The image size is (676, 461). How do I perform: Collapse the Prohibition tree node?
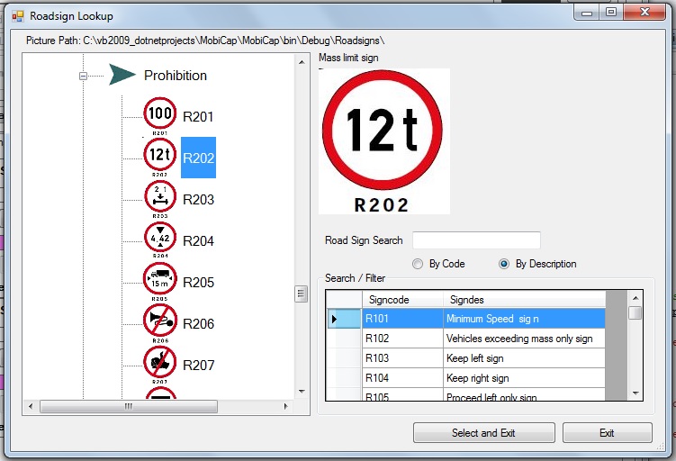83,77
